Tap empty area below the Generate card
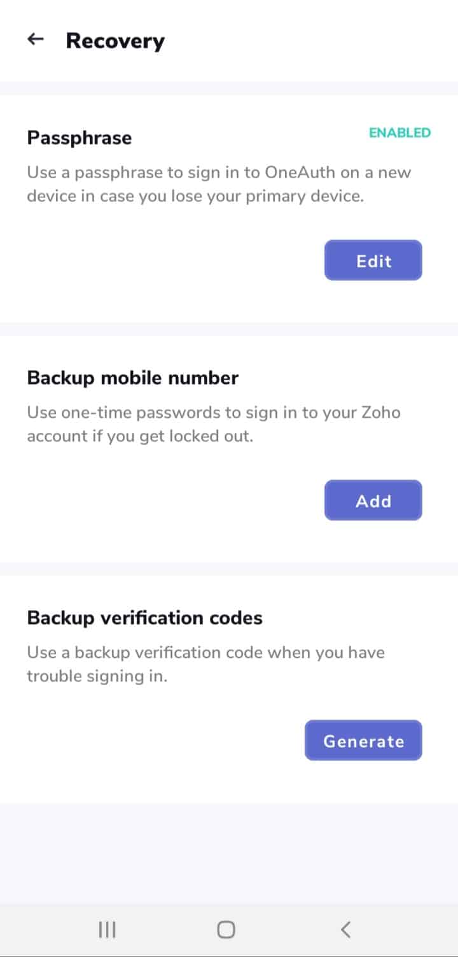This screenshot has width=458, height=957. click(x=229, y=853)
